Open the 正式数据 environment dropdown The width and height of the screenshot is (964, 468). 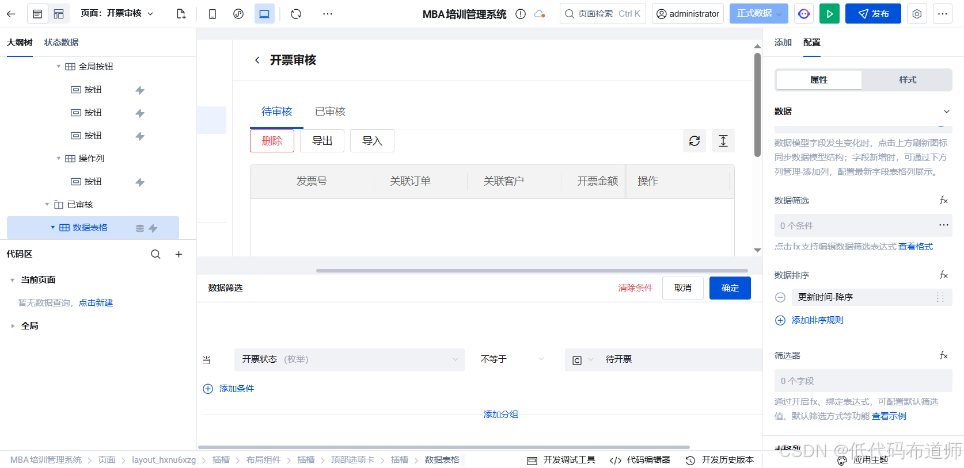coord(759,14)
